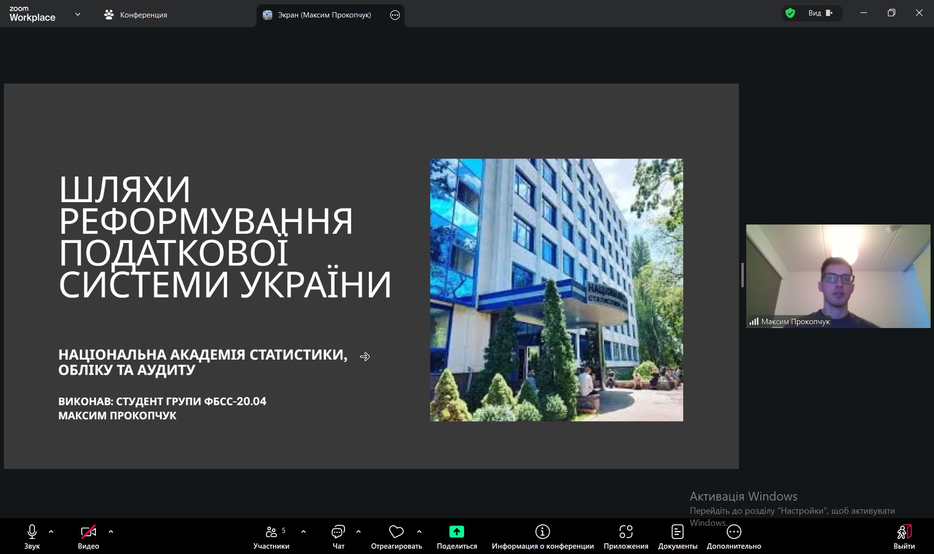The width and height of the screenshot is (934, 554).
Task: Click the green Share screen button
Action: (456, 532)
